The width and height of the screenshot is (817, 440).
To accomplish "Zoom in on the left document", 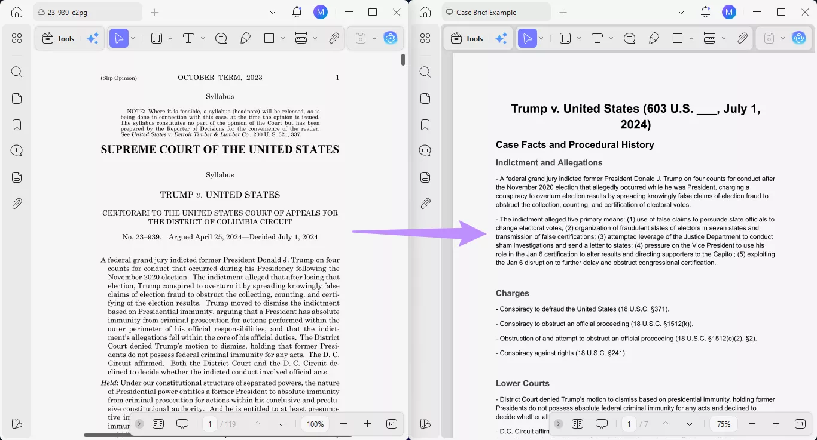I will [367, 424].
